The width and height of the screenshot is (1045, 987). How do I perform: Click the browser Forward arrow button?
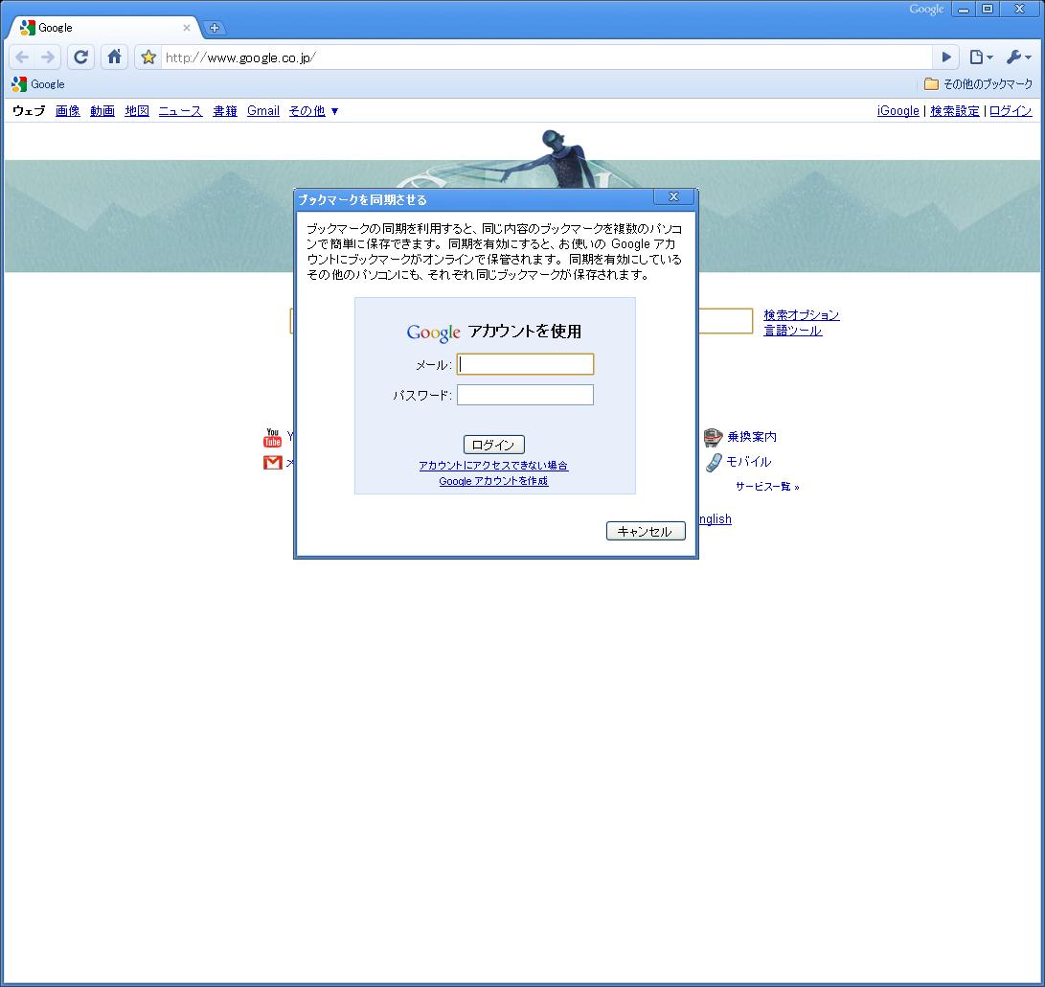pyautogui.click(x=48, y=57)
